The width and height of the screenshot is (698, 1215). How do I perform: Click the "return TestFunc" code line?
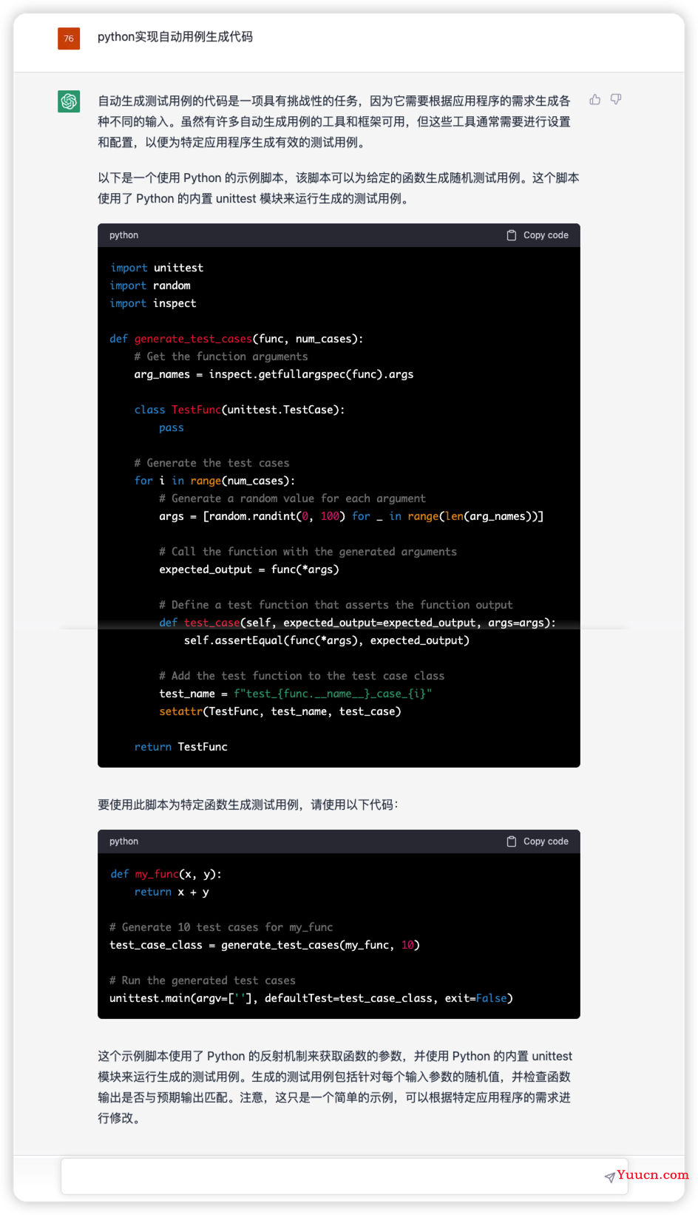click(181, 747)
